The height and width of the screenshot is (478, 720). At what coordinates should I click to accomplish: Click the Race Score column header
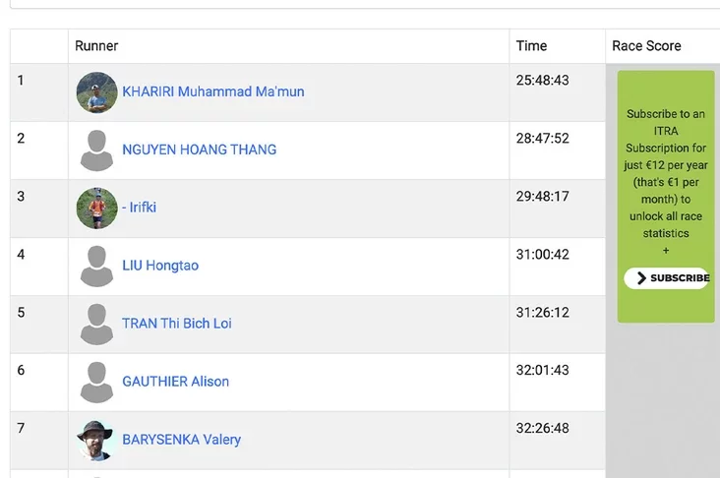[646, 46]
